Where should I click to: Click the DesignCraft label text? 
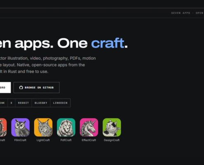[112, 140]
